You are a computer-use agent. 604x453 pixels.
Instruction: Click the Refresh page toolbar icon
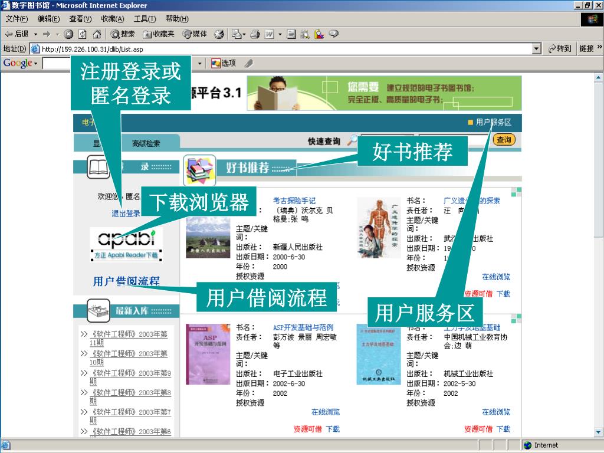coord(83,34)
